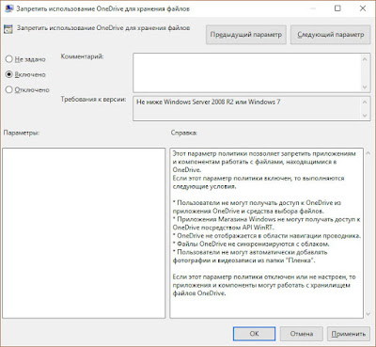Click the comment box scroll-up arrow

click(365, 58)
